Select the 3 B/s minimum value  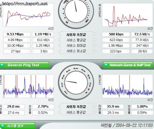[x=43, y=51]
